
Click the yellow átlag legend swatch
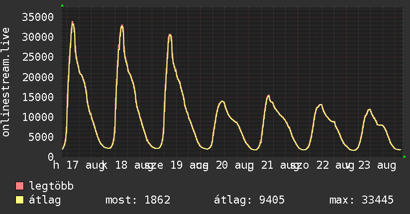pyautogui.click(x=19, y=200)
